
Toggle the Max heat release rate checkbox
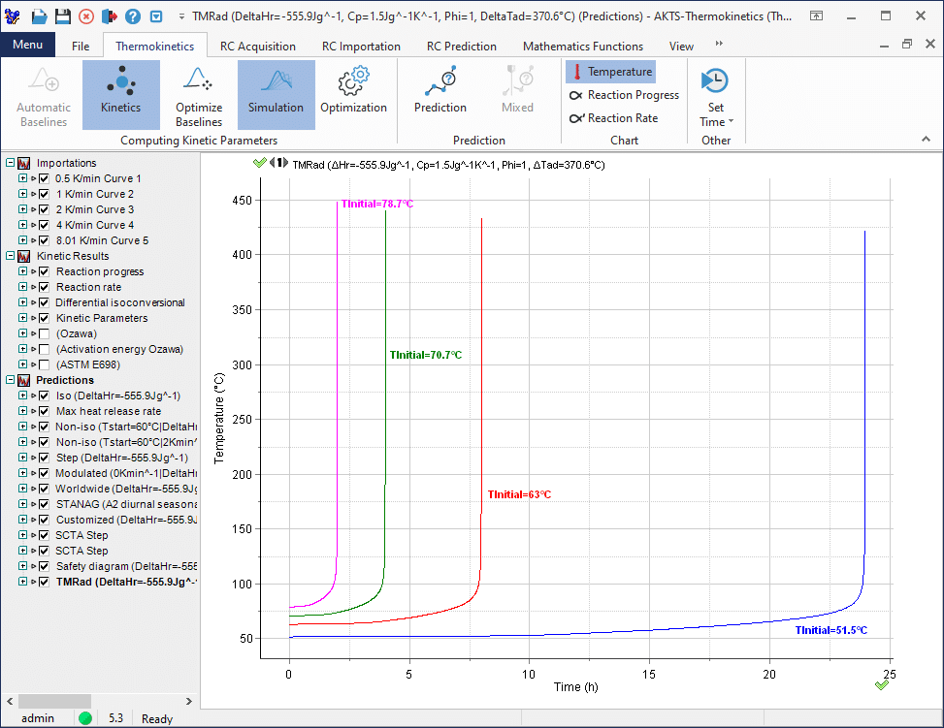pyautogui.click(x=44, y=411)
